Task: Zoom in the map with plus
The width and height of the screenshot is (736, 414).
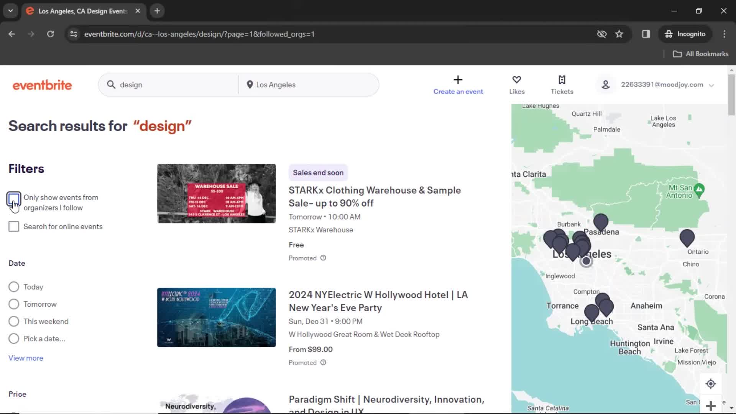Action: pyautogui.click(x=711, y=406)
